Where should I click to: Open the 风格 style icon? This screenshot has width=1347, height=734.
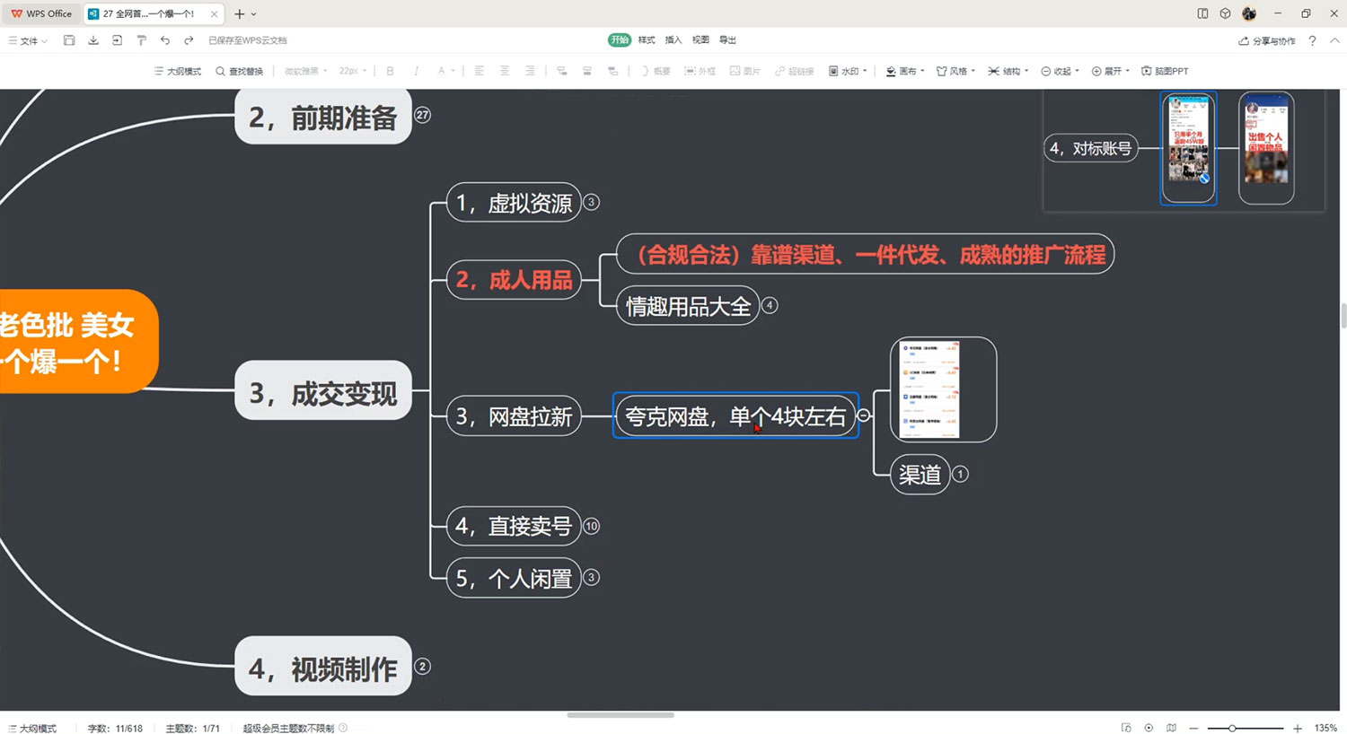(x=953, y=71)
